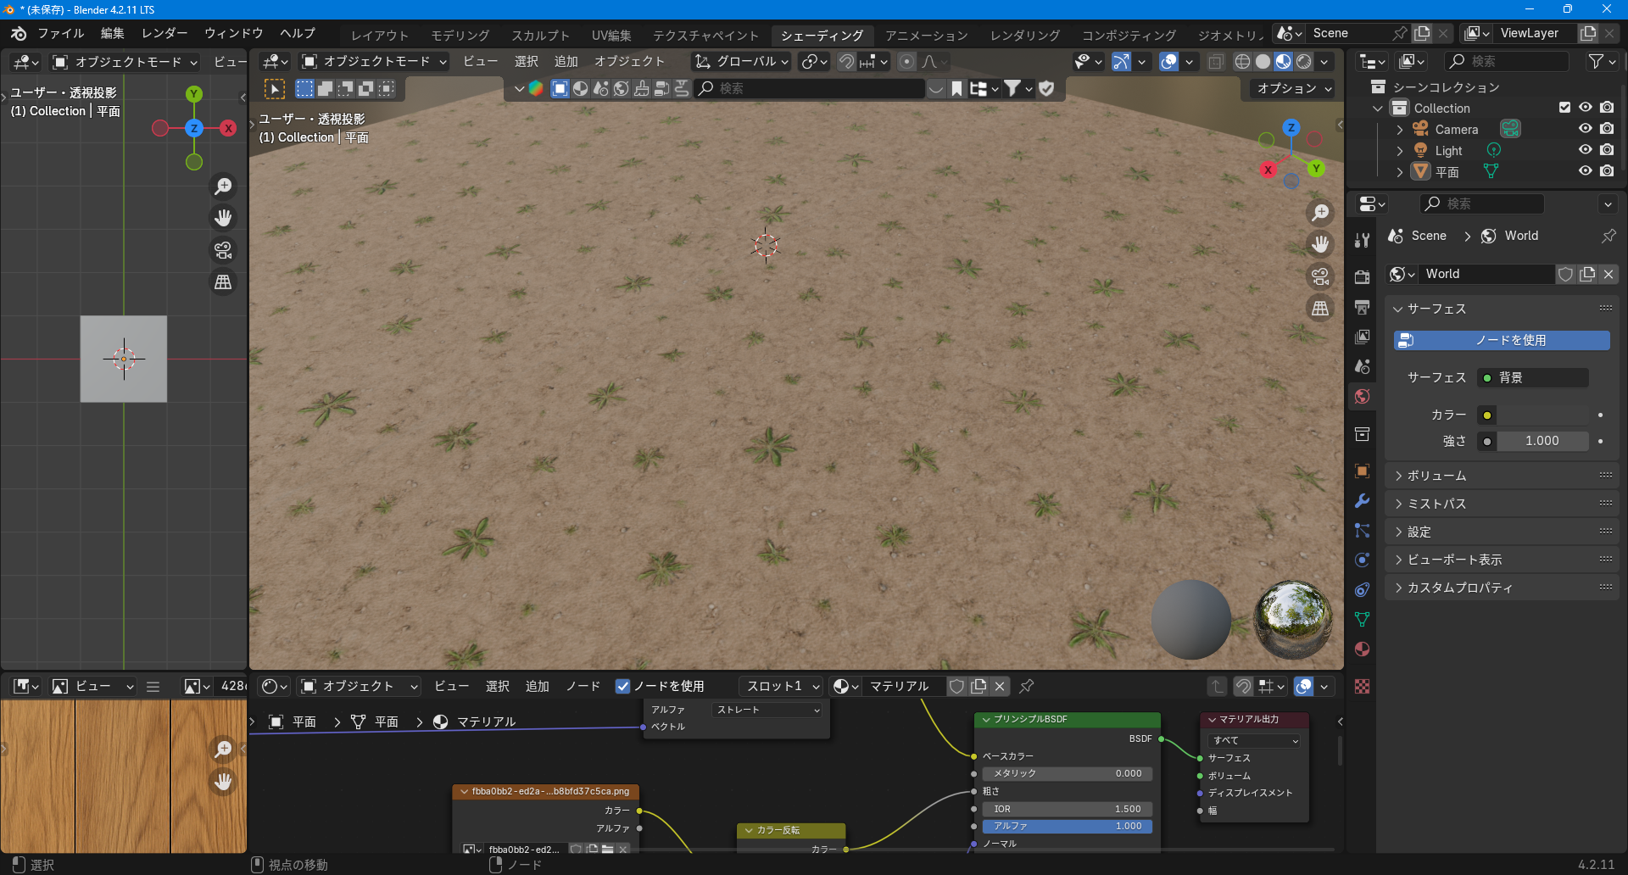
Task: Hide the 平面 object with eye icon
Action: pyautogui.click(x=1585, y=170)
